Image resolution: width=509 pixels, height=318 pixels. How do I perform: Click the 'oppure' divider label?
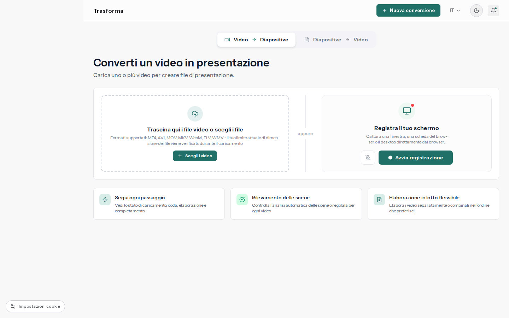[305, 134]
